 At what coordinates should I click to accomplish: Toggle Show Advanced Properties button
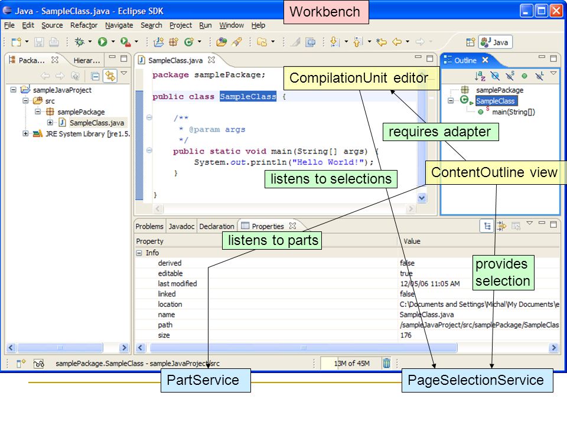(x=501, y=226)
